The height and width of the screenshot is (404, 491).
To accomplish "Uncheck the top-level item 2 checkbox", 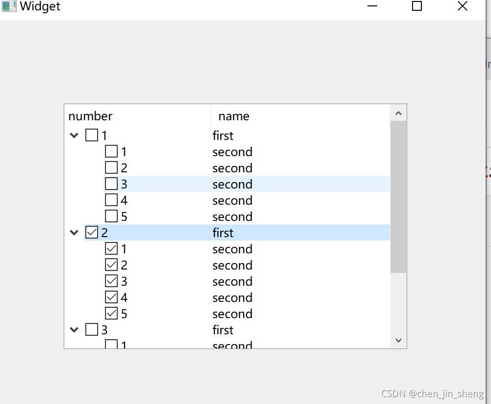I will tap(92, 232).
